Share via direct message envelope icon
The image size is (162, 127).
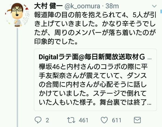click(137, 120)
